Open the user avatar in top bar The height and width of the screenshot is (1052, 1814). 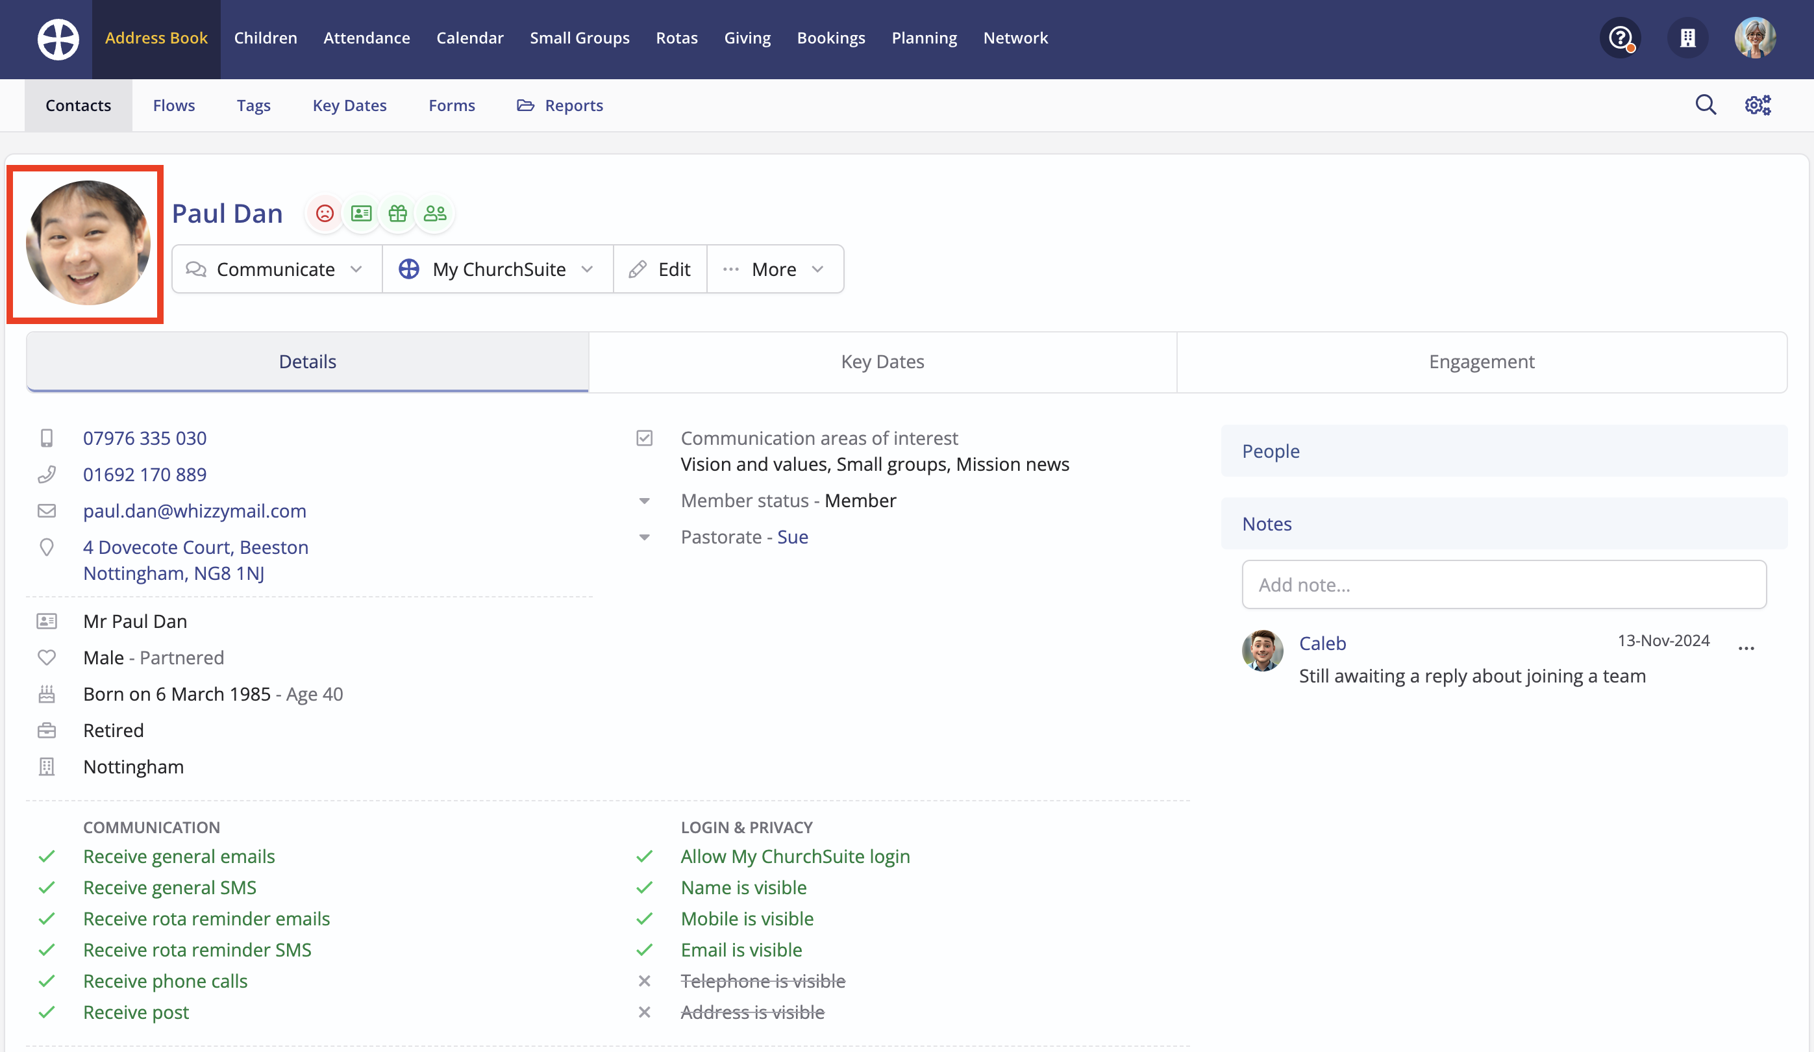1755,38
